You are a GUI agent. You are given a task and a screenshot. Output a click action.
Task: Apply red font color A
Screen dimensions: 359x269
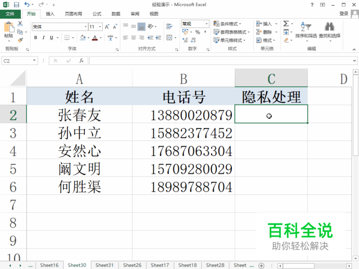(x=95, y=37)
